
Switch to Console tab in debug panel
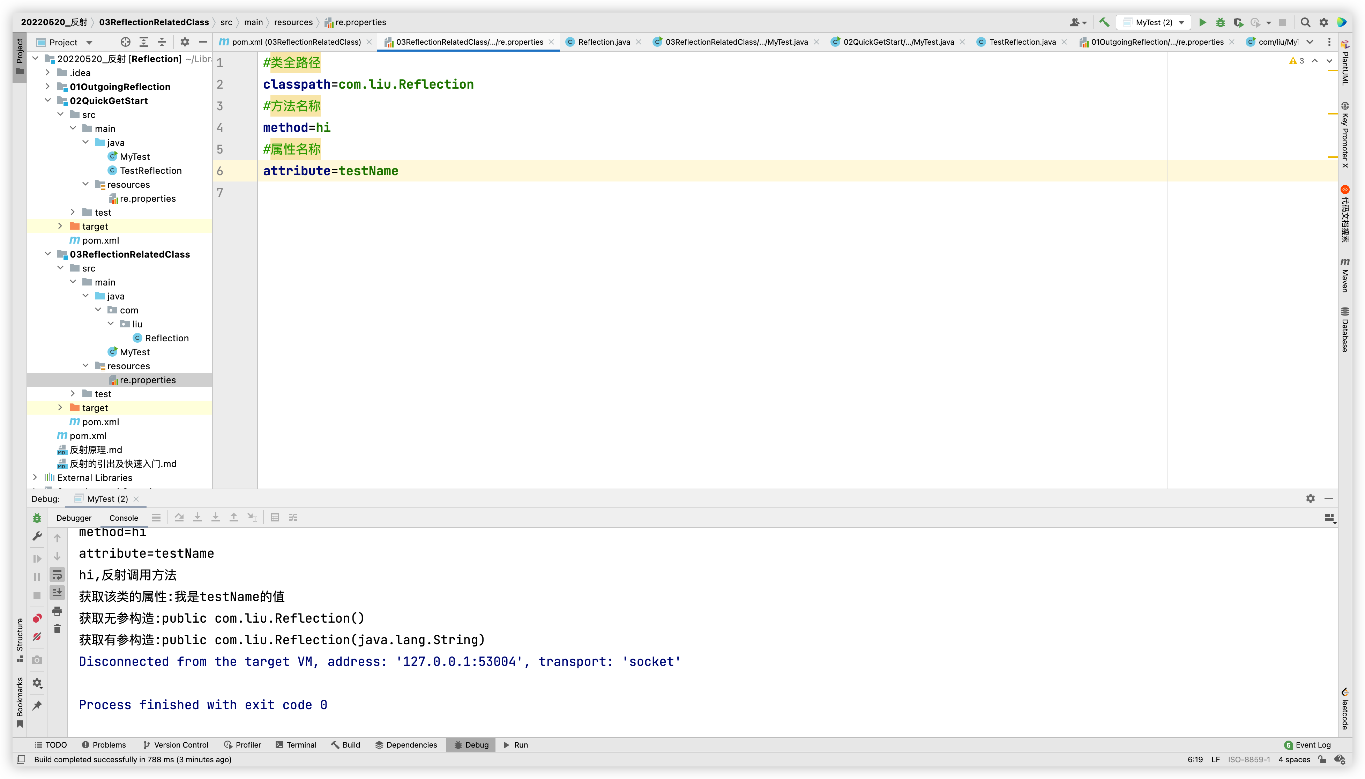(124, 517)
